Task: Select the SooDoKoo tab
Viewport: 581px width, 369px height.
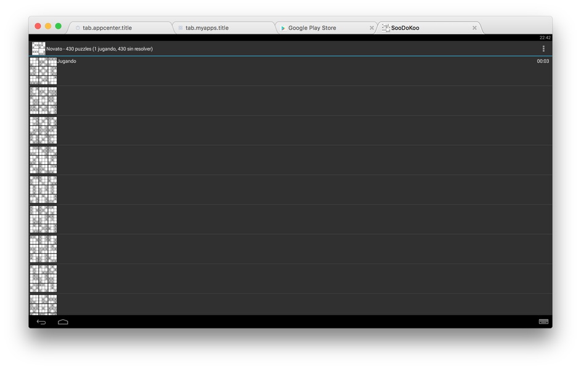Action: tap(429, 28)
